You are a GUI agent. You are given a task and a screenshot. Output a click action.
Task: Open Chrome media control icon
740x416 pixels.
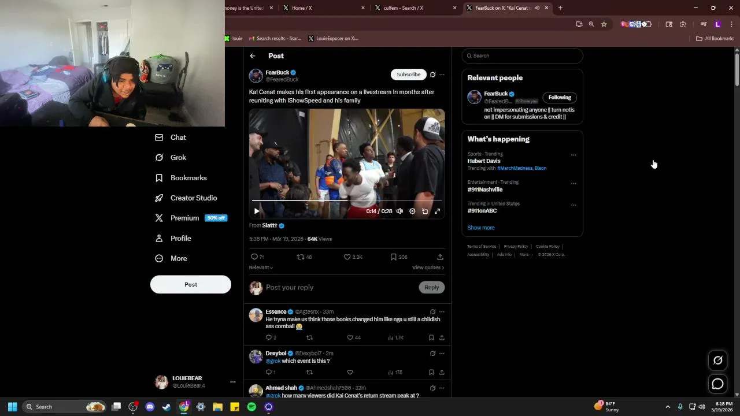704,24
